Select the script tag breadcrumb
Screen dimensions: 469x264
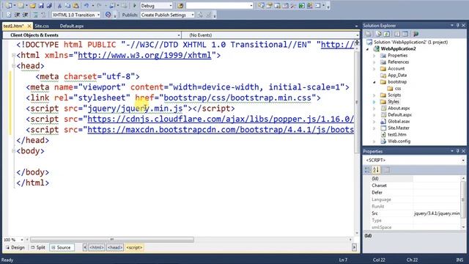pyautogui.click(x=134, y=248)
